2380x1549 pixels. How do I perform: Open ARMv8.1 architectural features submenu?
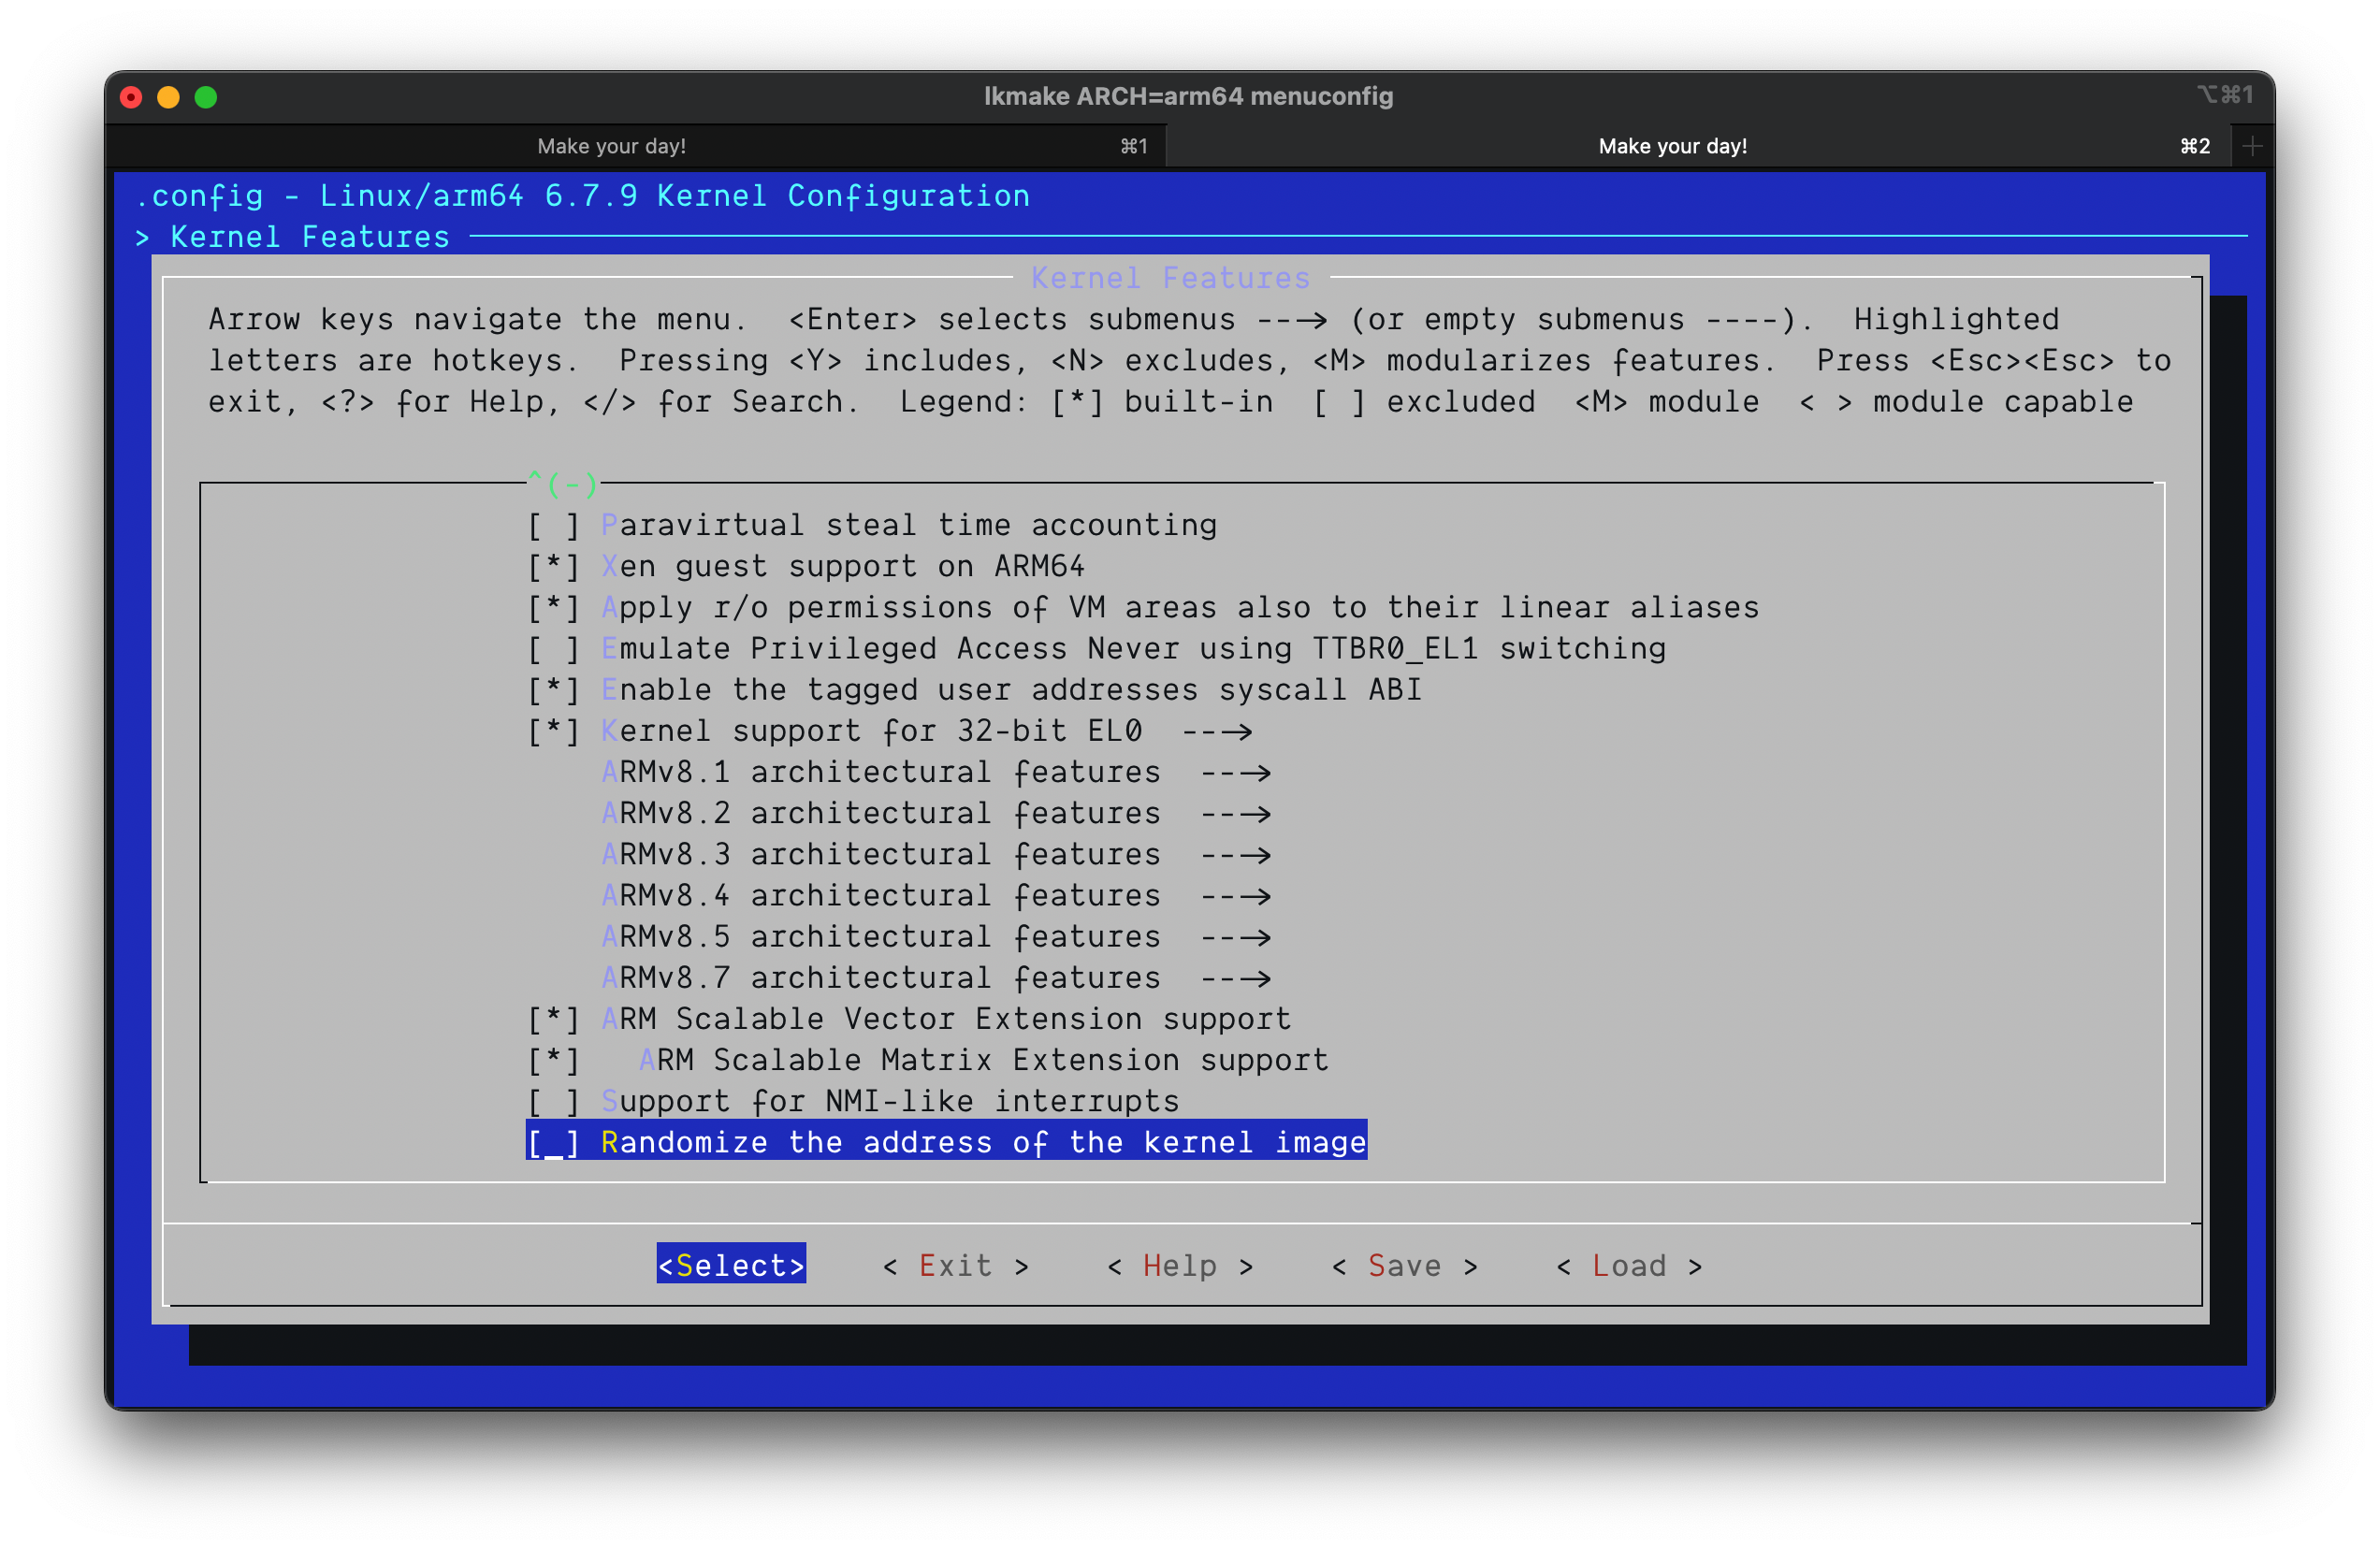point(880,772)
